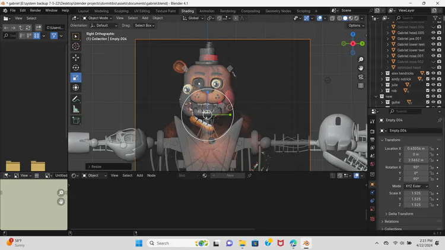This screenshot has width=445, height=250.
Task: Toggle the lock for Location X
Action: pos(432,149)
